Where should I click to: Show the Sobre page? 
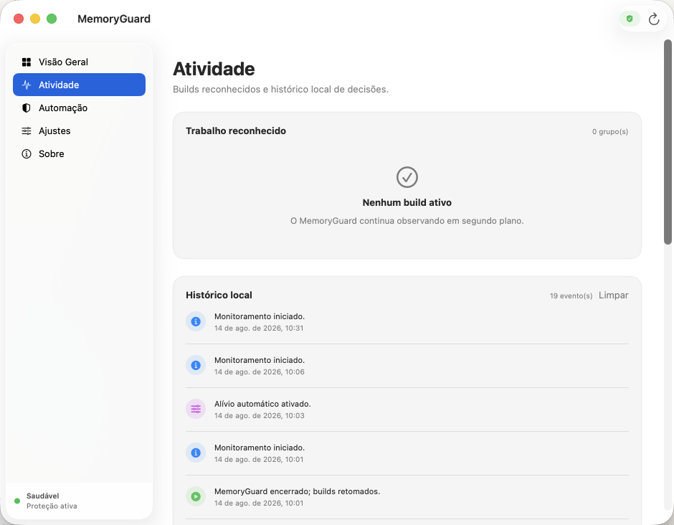(x=79, y=154)
